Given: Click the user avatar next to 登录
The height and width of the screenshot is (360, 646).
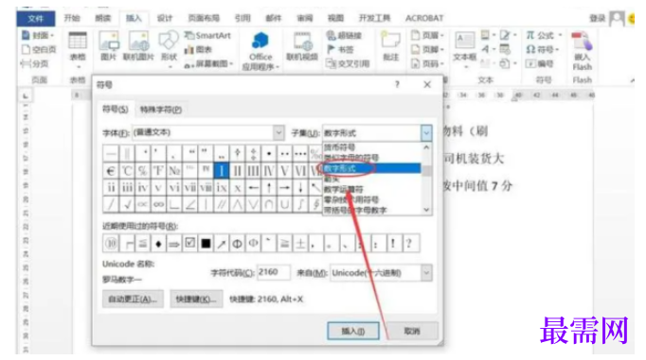Looking at the screenshot, I should (x=617, y=18).
